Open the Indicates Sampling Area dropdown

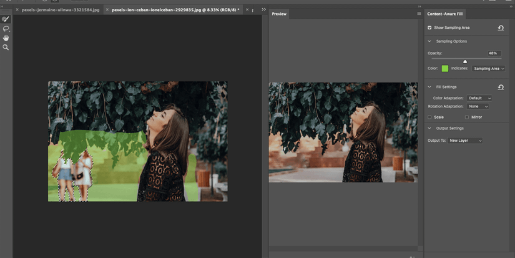pyautogui.click(x=488, y=69)
